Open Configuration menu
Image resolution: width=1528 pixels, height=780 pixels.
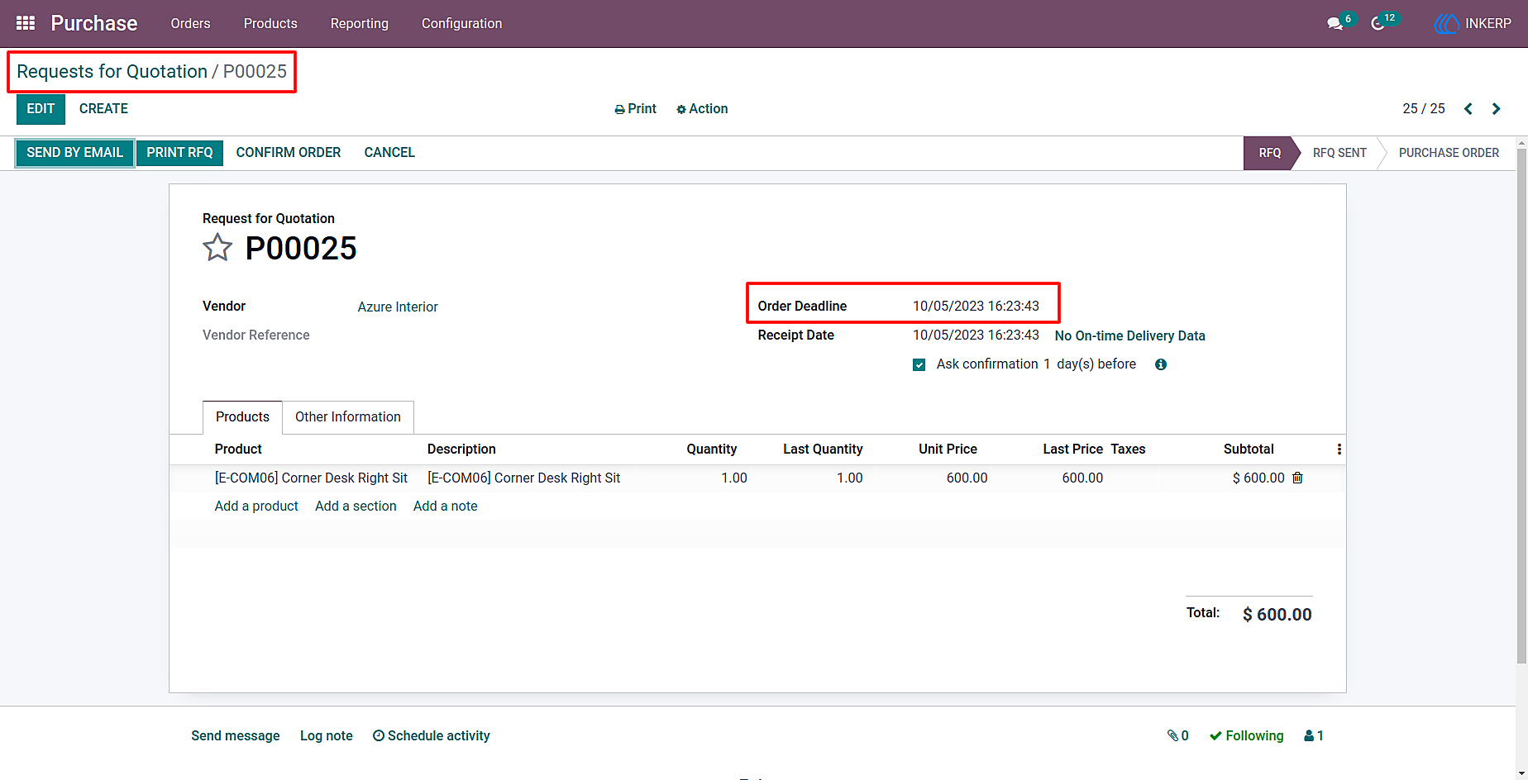pos(461,23)
